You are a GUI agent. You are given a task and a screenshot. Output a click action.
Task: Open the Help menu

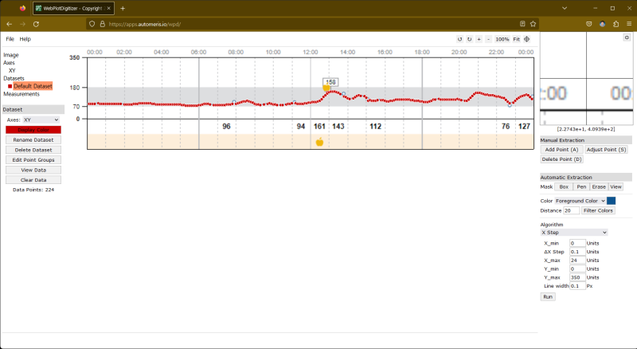(x=25, y=39)
